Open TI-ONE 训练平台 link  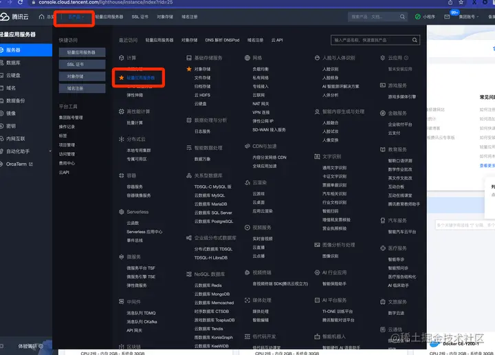tap(338, 312)
